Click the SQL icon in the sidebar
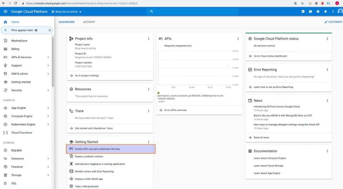Image resolution: width=343 pixels, height=189 pixels. (x=6, y=183)
